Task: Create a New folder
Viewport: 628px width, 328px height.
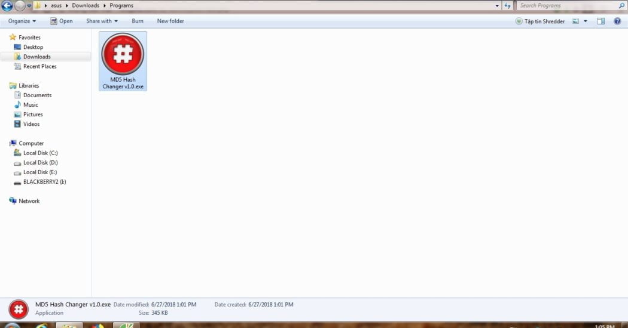Action: (x=170, y=21)
